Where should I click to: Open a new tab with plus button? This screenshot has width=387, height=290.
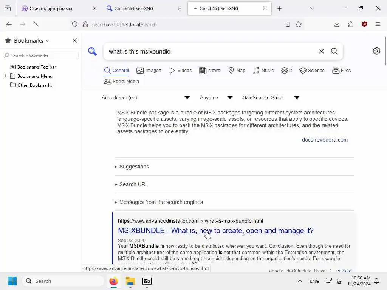279,9
